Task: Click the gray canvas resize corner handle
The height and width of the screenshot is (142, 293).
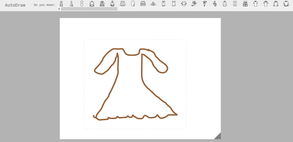Action: pos(218,136)
